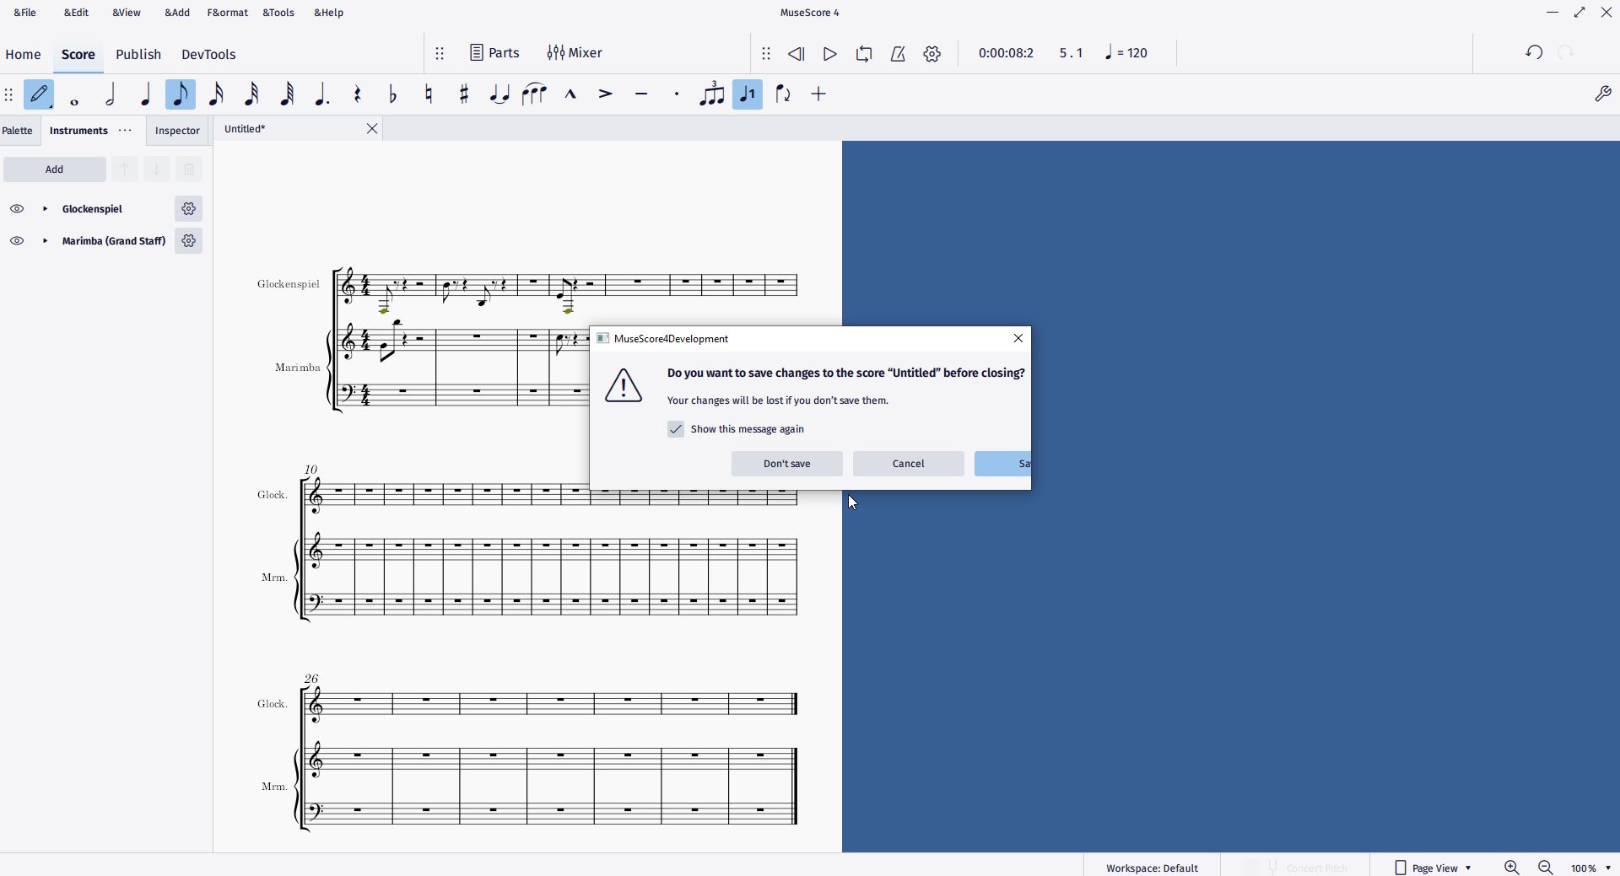Toggle note input mode

tap(39, 94)
